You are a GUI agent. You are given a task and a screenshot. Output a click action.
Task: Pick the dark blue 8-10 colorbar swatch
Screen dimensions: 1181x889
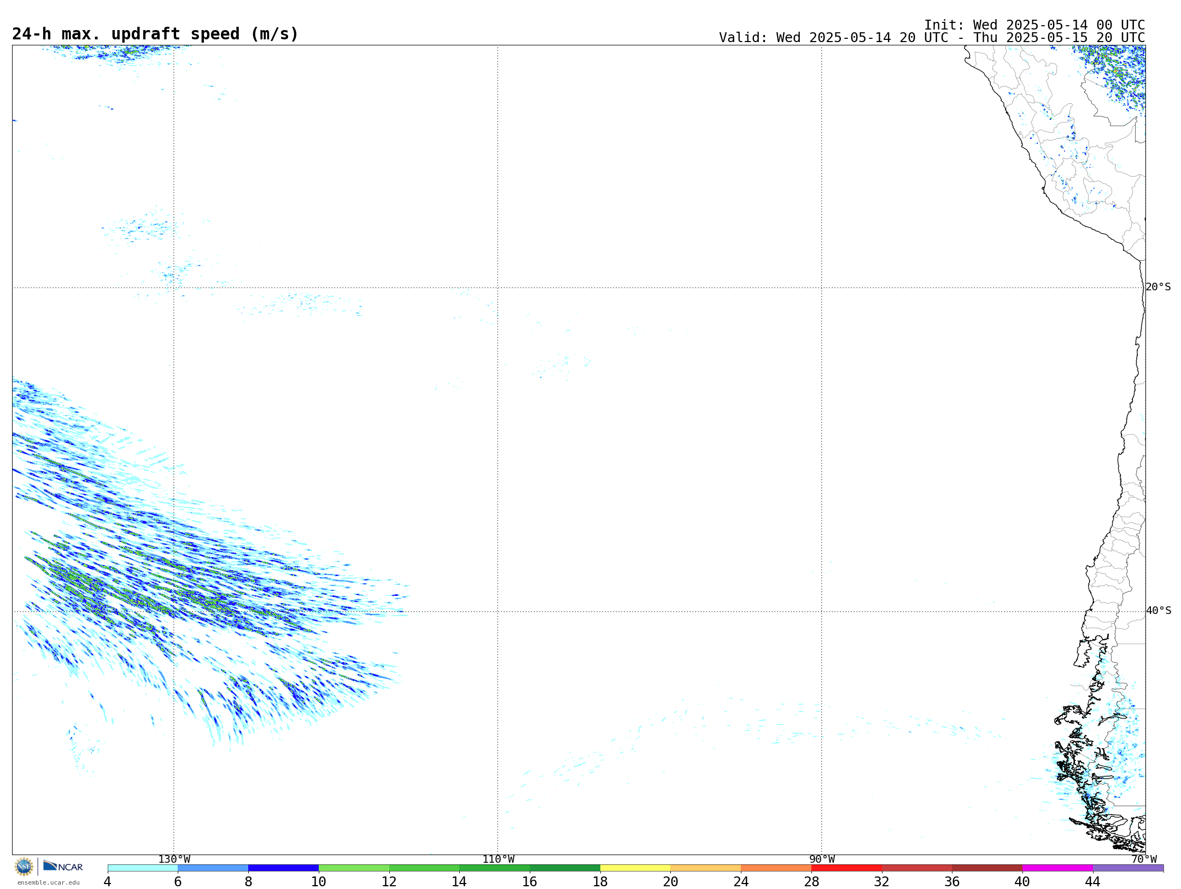click(x=283, y=868)
